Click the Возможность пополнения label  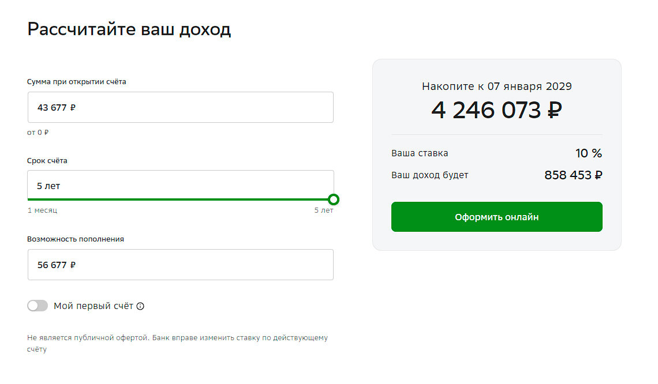click(76, 239)
